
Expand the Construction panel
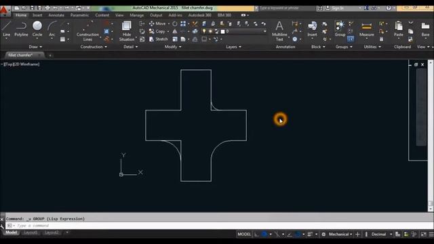(x=94, y=47)
